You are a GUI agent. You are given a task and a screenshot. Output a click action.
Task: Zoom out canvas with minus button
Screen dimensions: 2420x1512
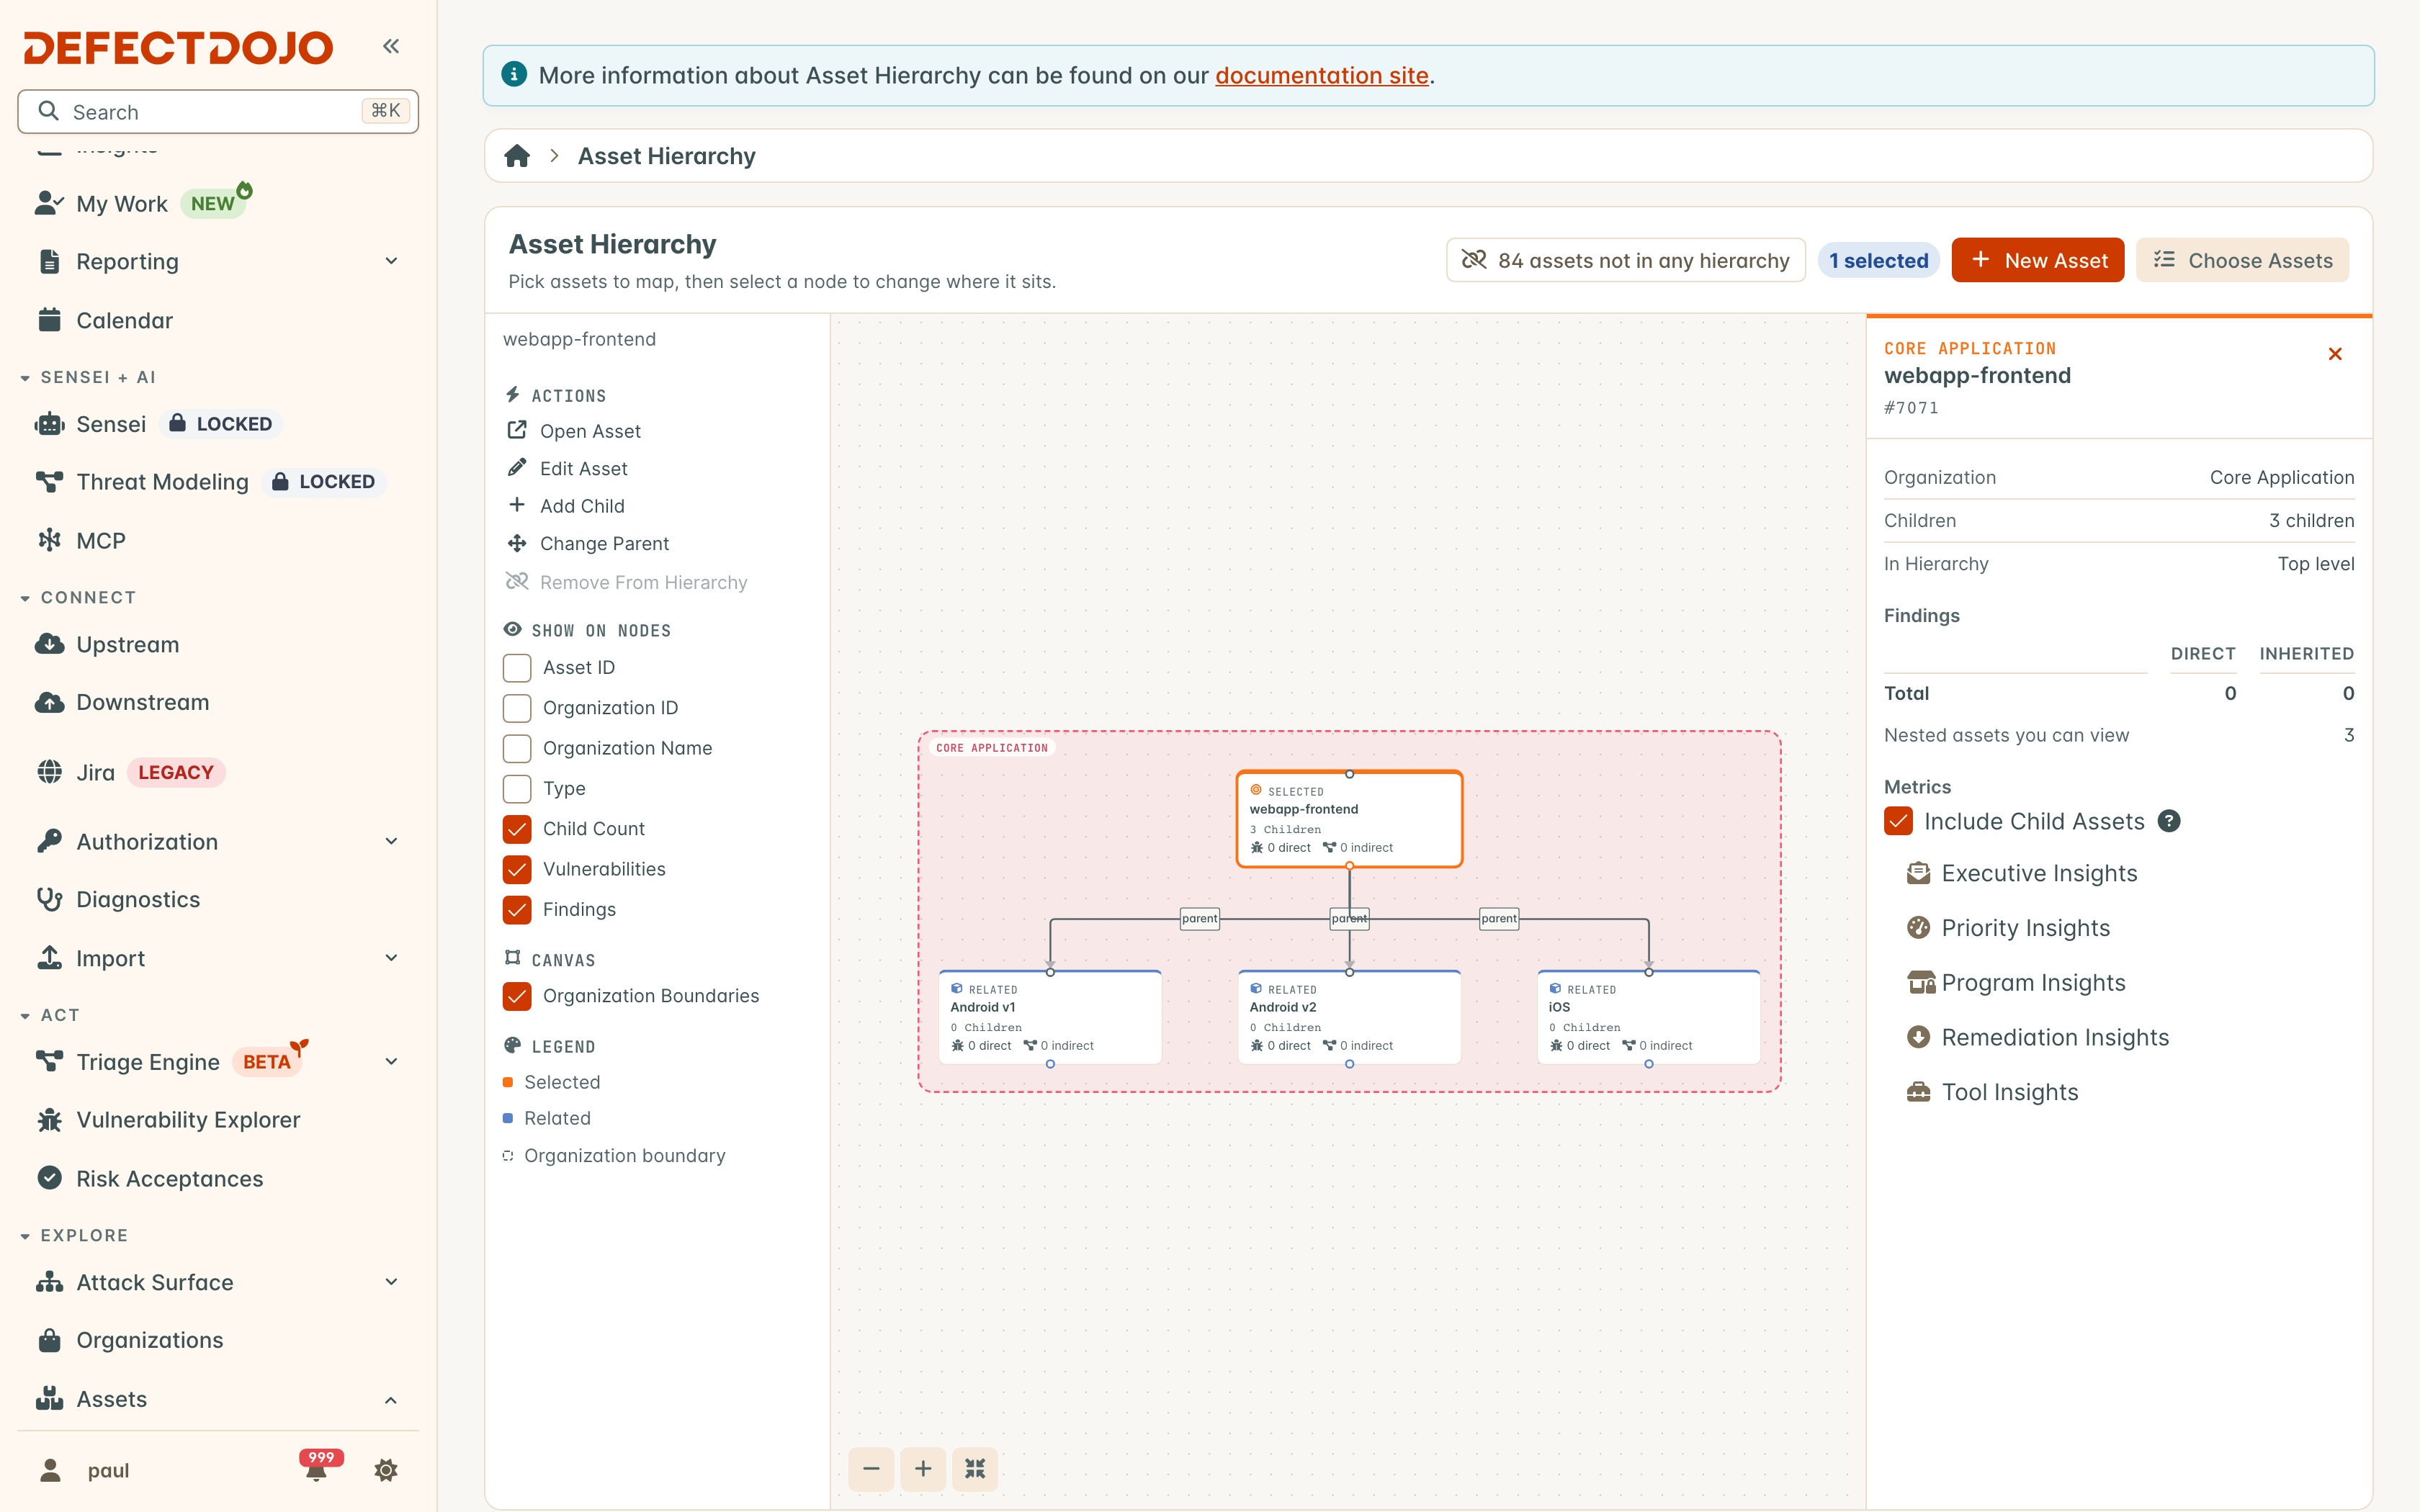[x=872, y=1468]
